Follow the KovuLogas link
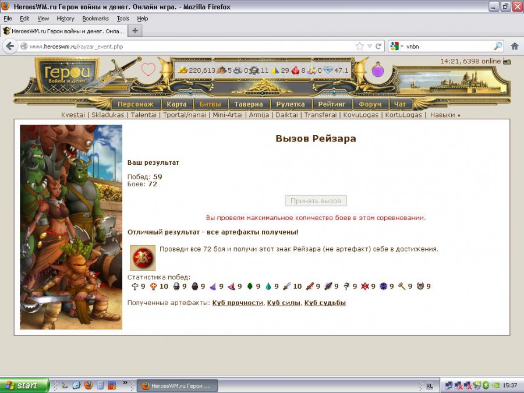The height and width of the screenshot is (393, 524). click(360, 115)
